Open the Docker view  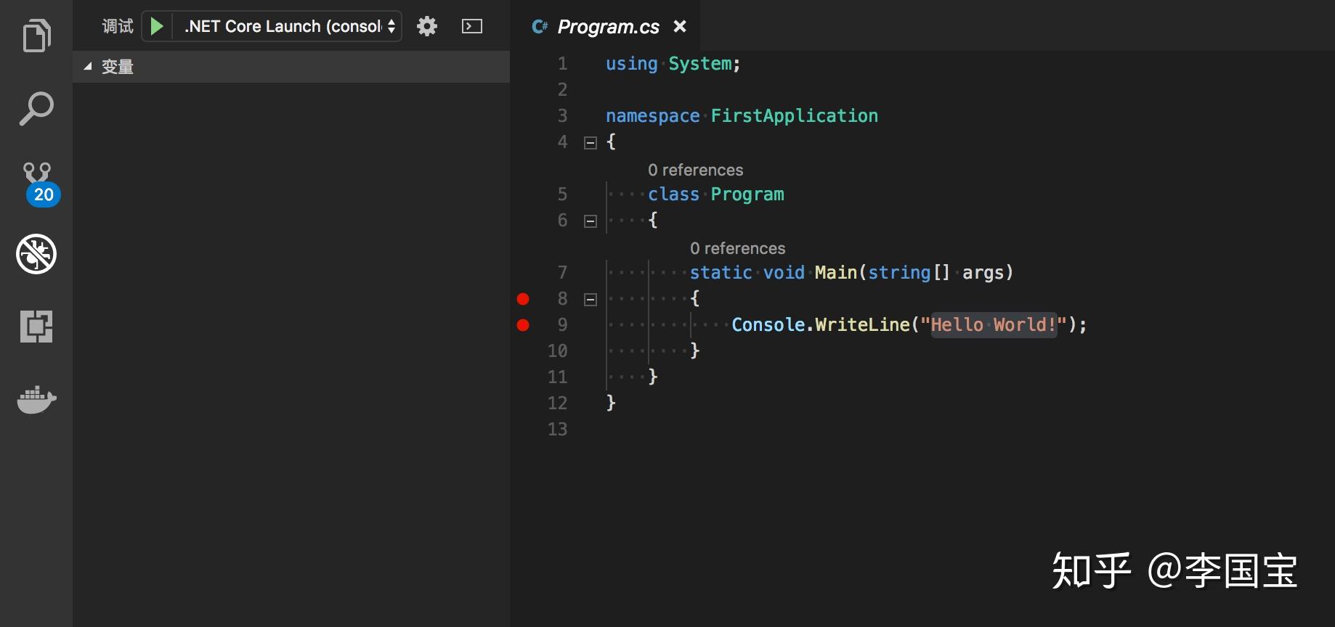[36, 399]
